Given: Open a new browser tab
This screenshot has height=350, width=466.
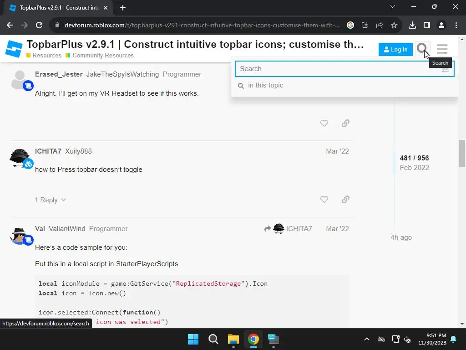Looking at the screenshot, I should tap(123, 8).
